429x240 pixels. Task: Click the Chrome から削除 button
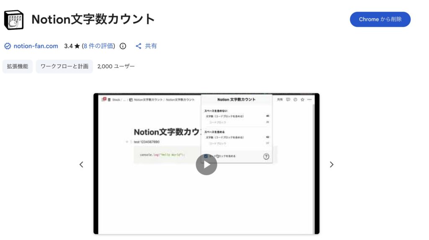click(x=380, y=19)
